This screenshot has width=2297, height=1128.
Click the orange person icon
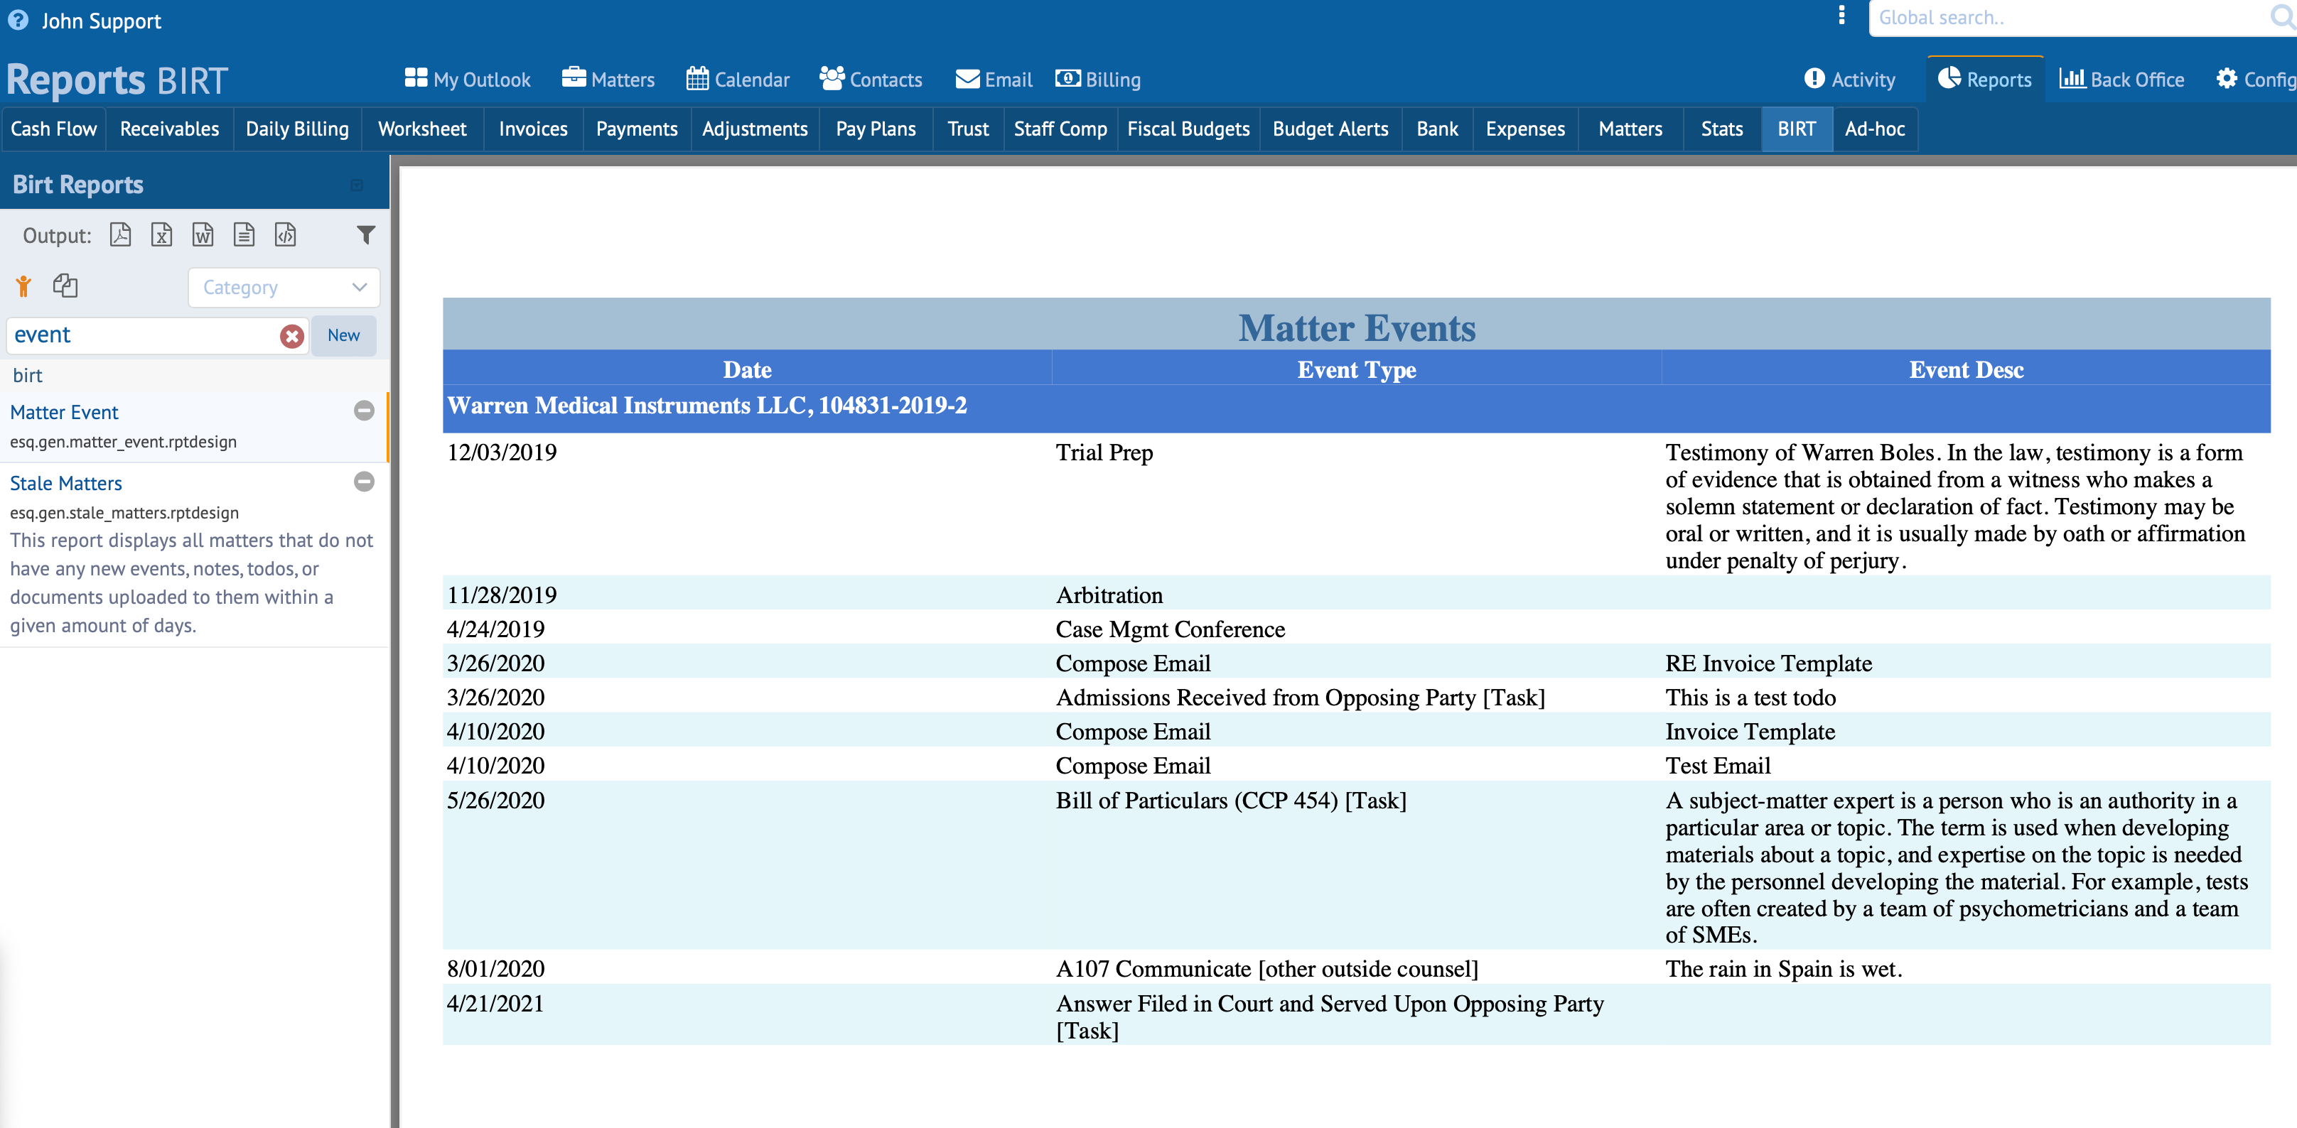(x=24, y=286)
